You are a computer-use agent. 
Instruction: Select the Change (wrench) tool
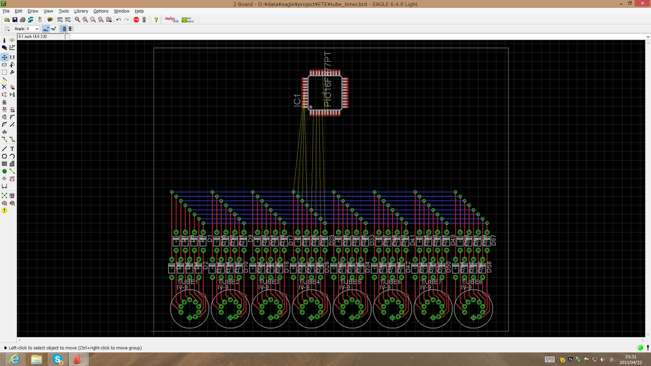coord(12,72)
